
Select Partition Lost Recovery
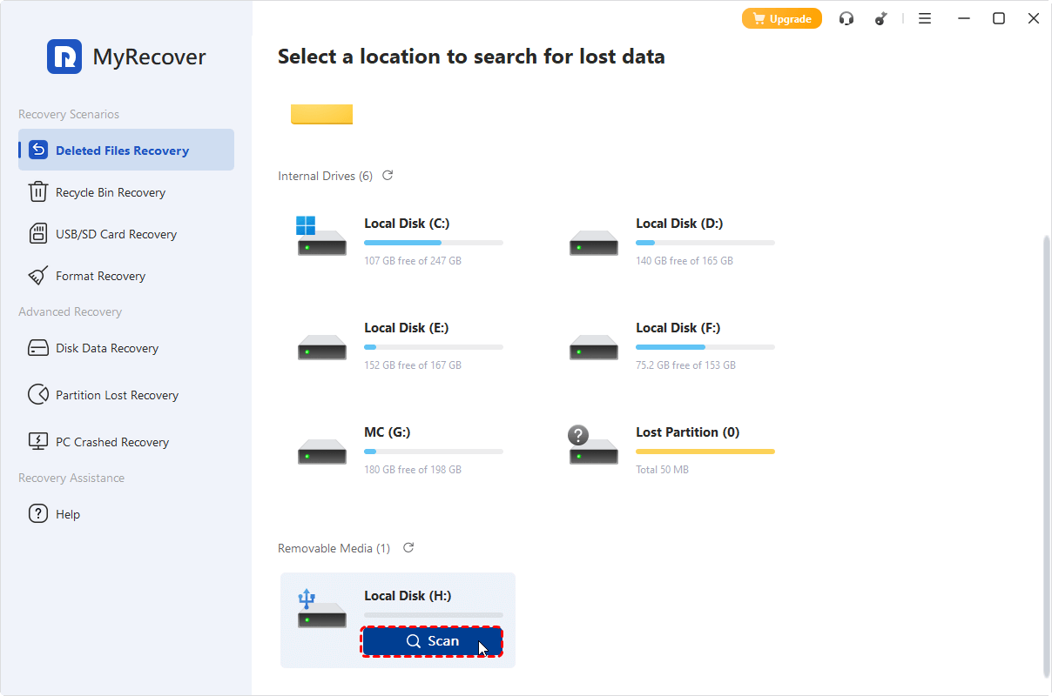click(126, 395)
